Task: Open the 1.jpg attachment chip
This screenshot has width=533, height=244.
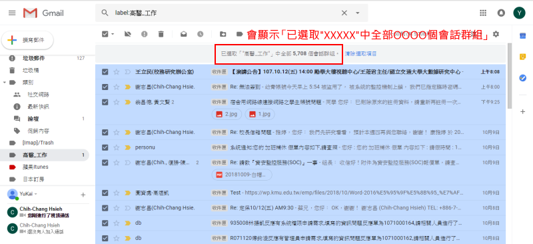Action: click(260, 115)
